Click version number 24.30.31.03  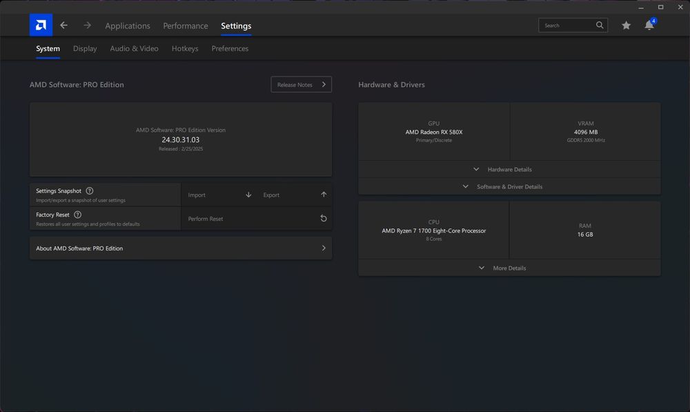click(x=180, y=139)
